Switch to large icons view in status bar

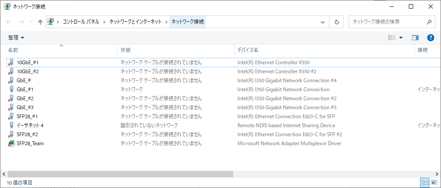tap(434, 182)
